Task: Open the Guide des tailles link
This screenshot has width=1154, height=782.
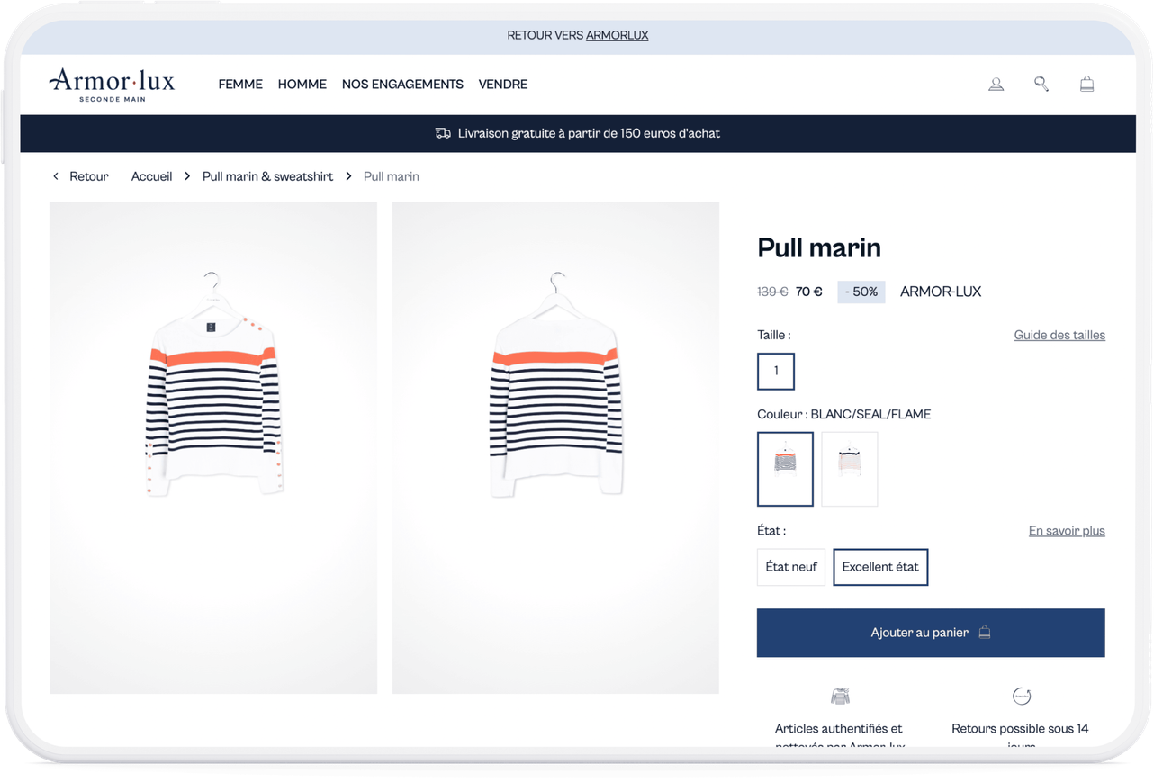Action: (1059, 335)
